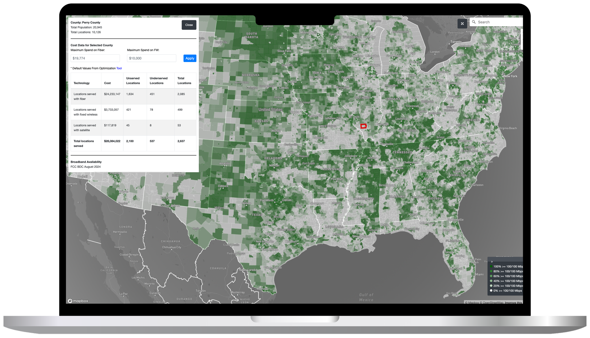This screenshot has width=590, height=338.
Task: Select the red-highlighted county on the map
Action: tap(364, 126)
